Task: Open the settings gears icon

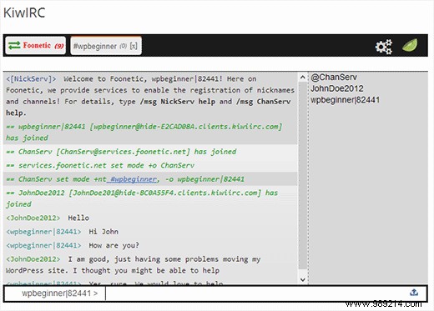Action: 384,47
